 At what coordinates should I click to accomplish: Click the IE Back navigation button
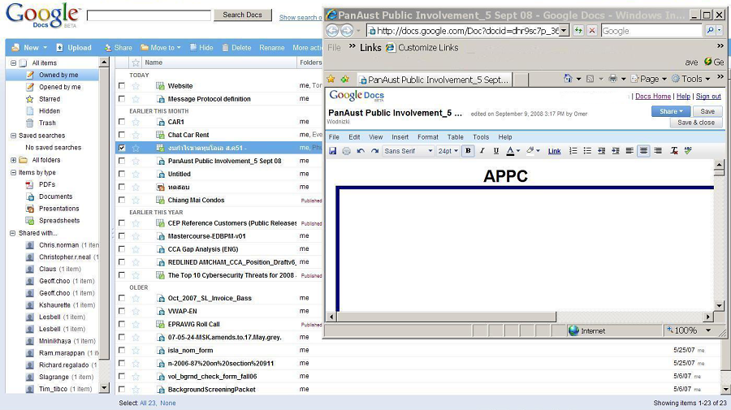(x=332, y=31)
